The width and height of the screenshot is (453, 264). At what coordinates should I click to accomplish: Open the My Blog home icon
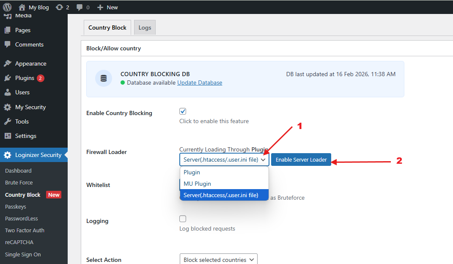[22, 7]
